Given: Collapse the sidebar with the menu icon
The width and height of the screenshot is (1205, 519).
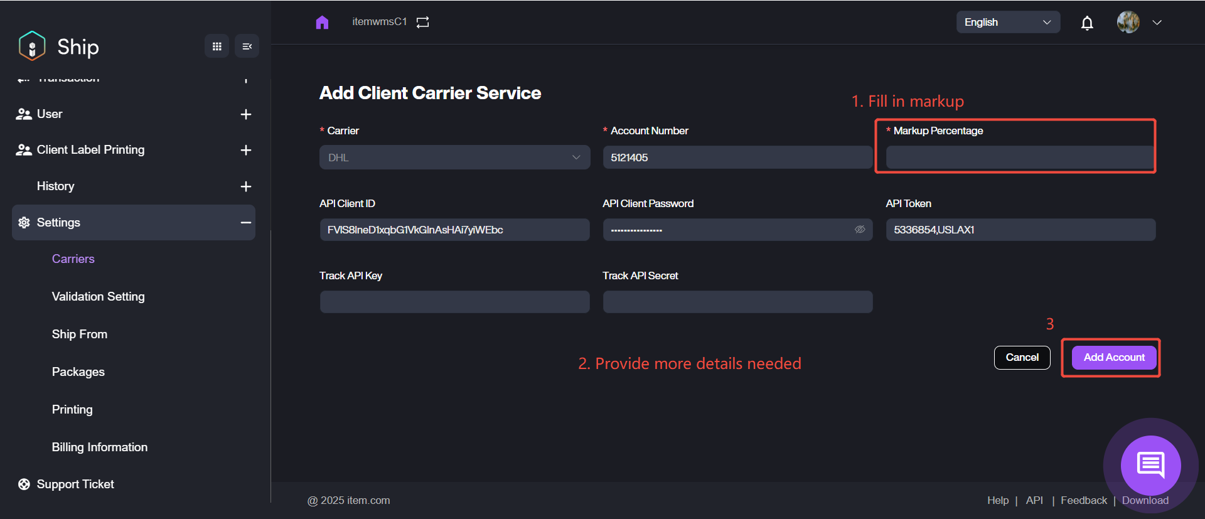Looking at the screenshot, I should (x=247, y=46).
